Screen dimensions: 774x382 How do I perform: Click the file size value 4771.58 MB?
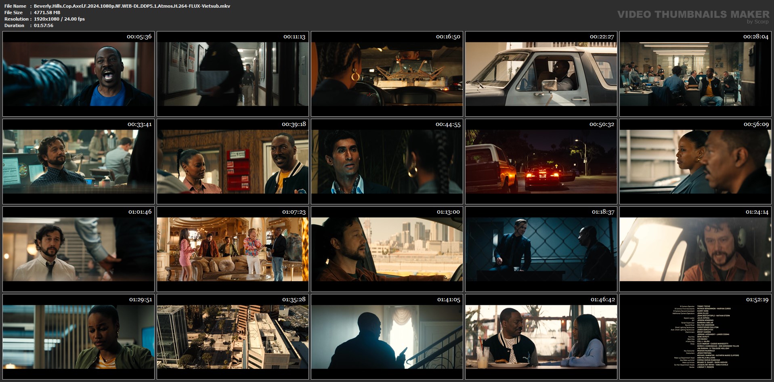[x=47, y=13]
